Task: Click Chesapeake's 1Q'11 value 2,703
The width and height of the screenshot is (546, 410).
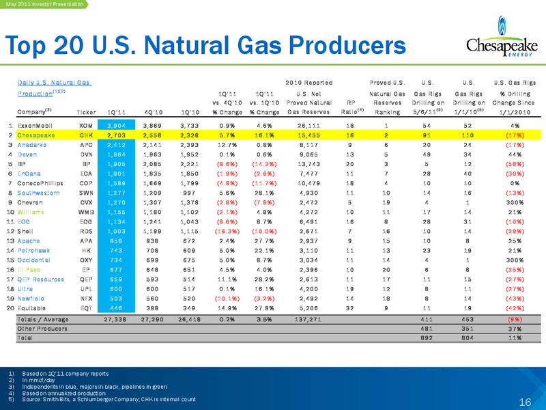Action: coord(116,135)
